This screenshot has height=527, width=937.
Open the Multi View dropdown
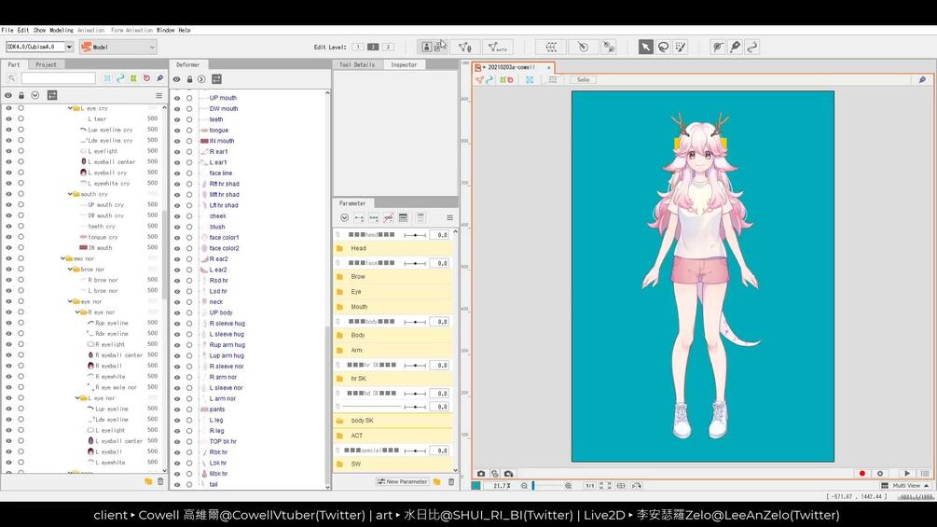coord(907,486)
